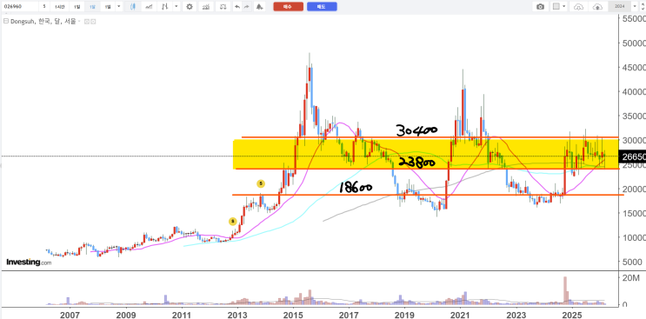Open chart settings gear icon
This screenshot has height=319, width=646.
tap(189, 7)
